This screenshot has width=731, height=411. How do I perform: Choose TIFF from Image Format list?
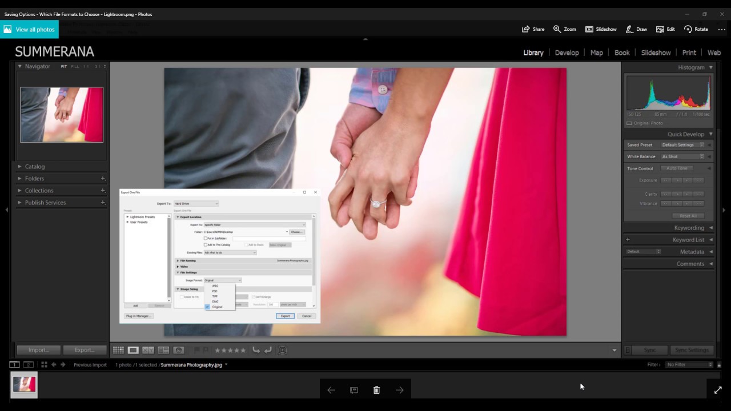coord(215,296)
